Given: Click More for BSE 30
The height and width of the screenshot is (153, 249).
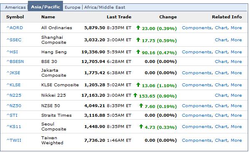Looking at the screenshot, I should pos(236,62).
